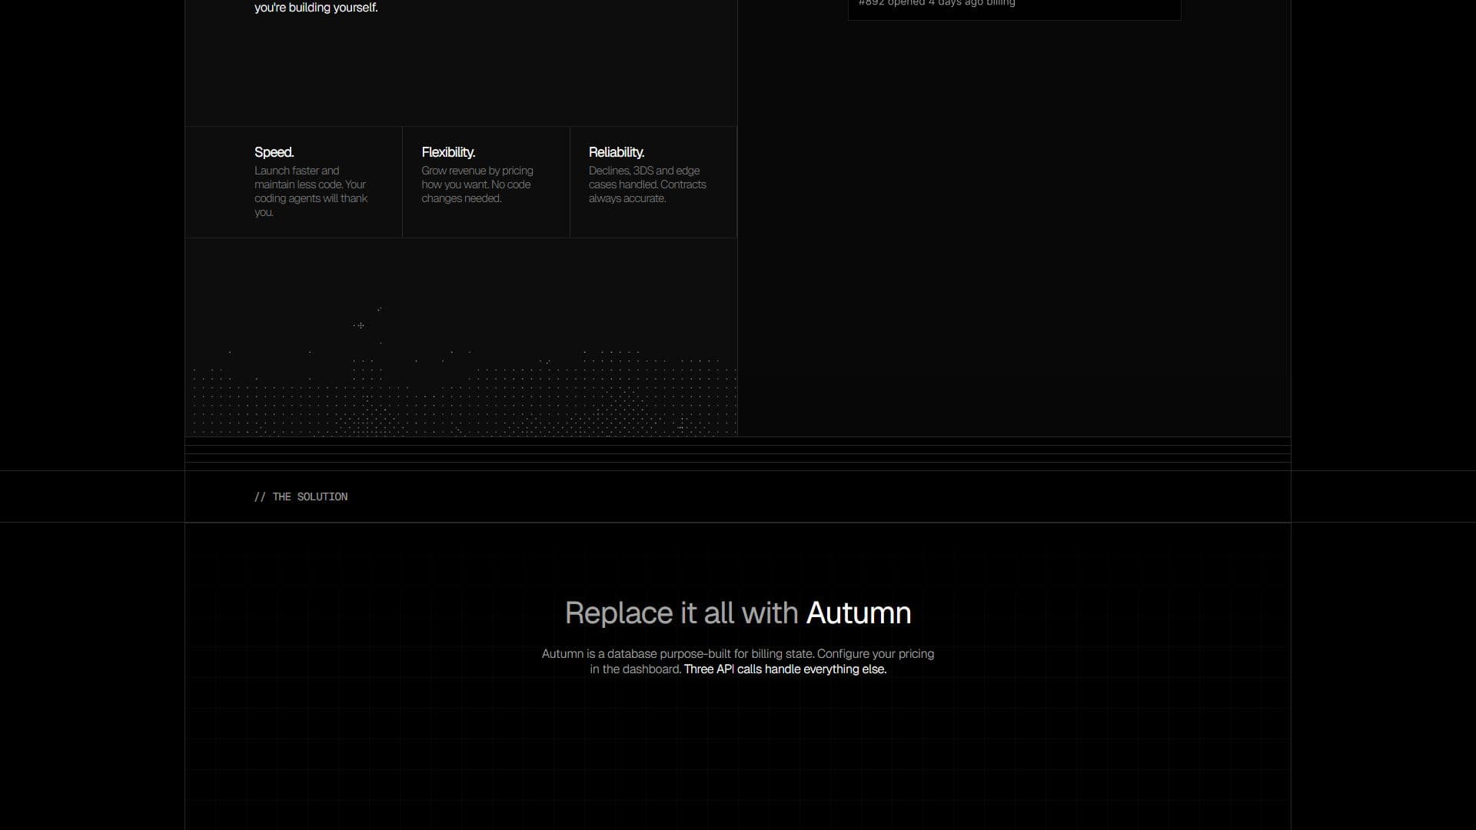Click the Speed. heading

coord(274,152)
